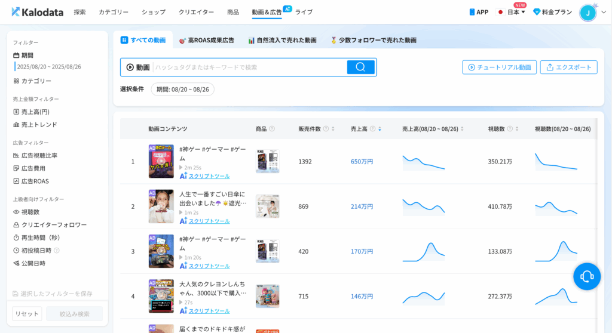Click the diamond icon beside 料金プラン
Image resolution: width=612 pixels, height=333 pixels.
coord(537,12)
